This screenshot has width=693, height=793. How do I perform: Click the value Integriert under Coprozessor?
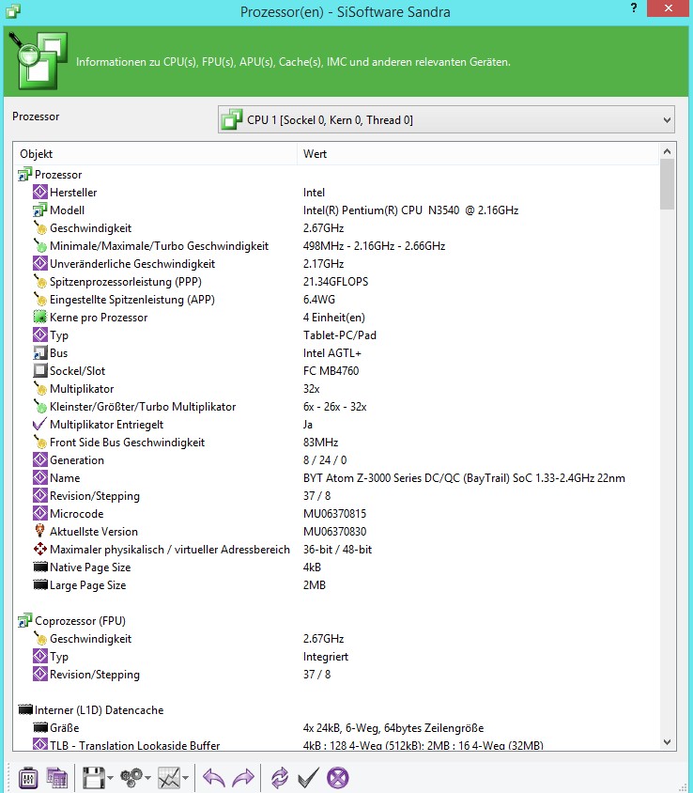(326, 657)
